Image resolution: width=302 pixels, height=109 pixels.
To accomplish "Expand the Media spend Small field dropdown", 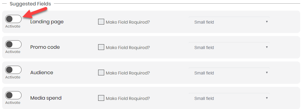I will [229, 98].
